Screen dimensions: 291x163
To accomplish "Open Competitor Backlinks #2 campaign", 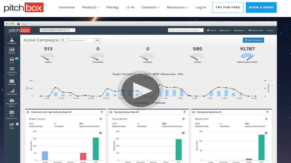I will click(x=209, y=112).
